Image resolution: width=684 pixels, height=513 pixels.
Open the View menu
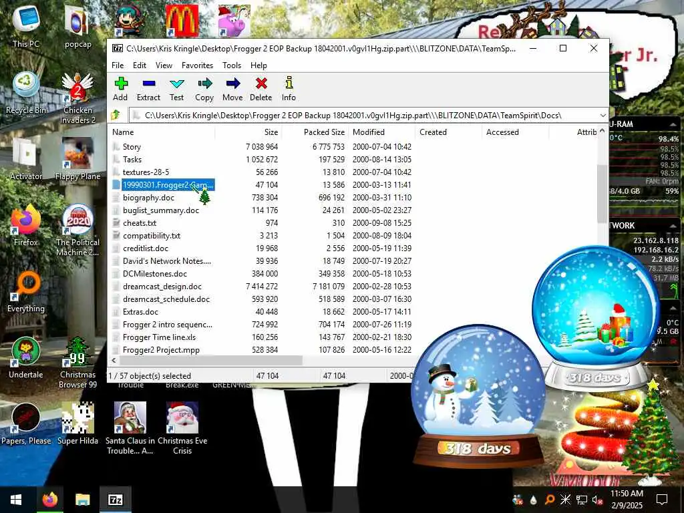coord(164,65)
